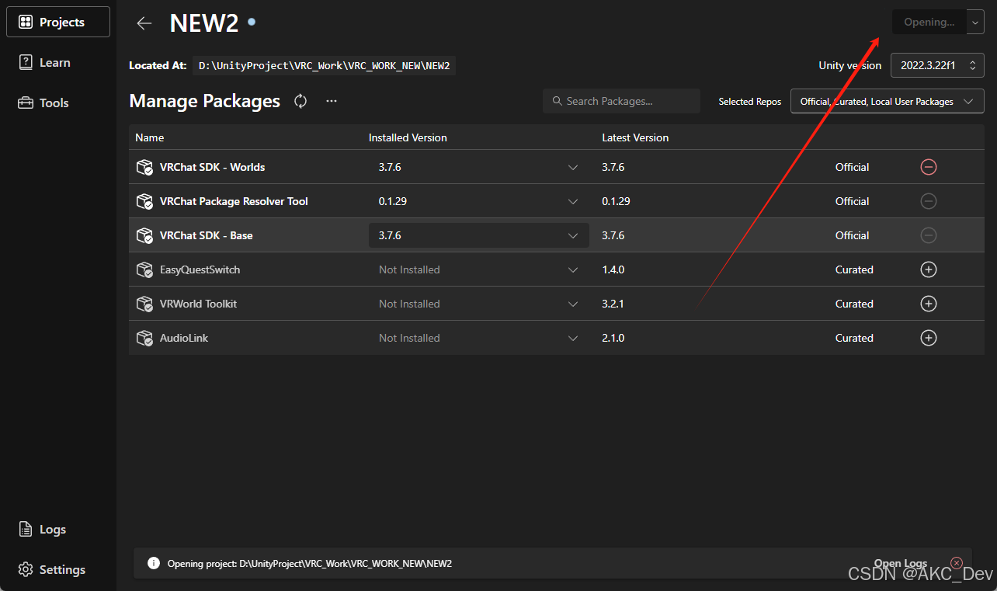
Task: Open the Projects sidebar section
Action: coord(58,22)
